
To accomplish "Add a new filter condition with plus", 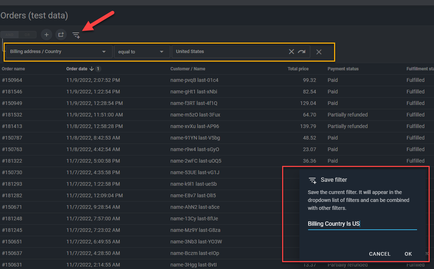I will 46,35.
